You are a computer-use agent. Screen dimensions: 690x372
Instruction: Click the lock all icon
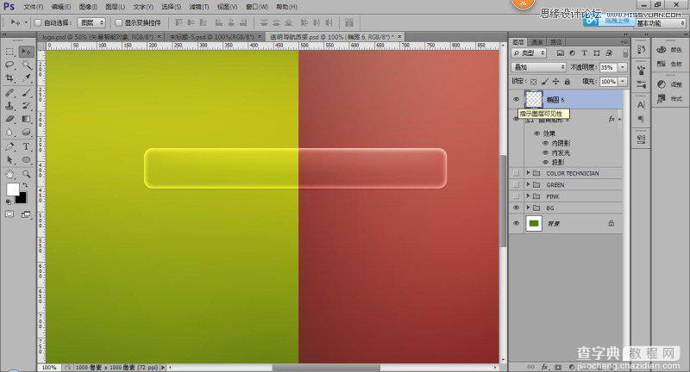pos(568,82)
